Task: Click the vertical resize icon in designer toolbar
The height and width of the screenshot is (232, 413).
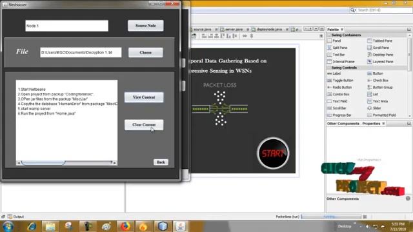Action: pos(252,36)
